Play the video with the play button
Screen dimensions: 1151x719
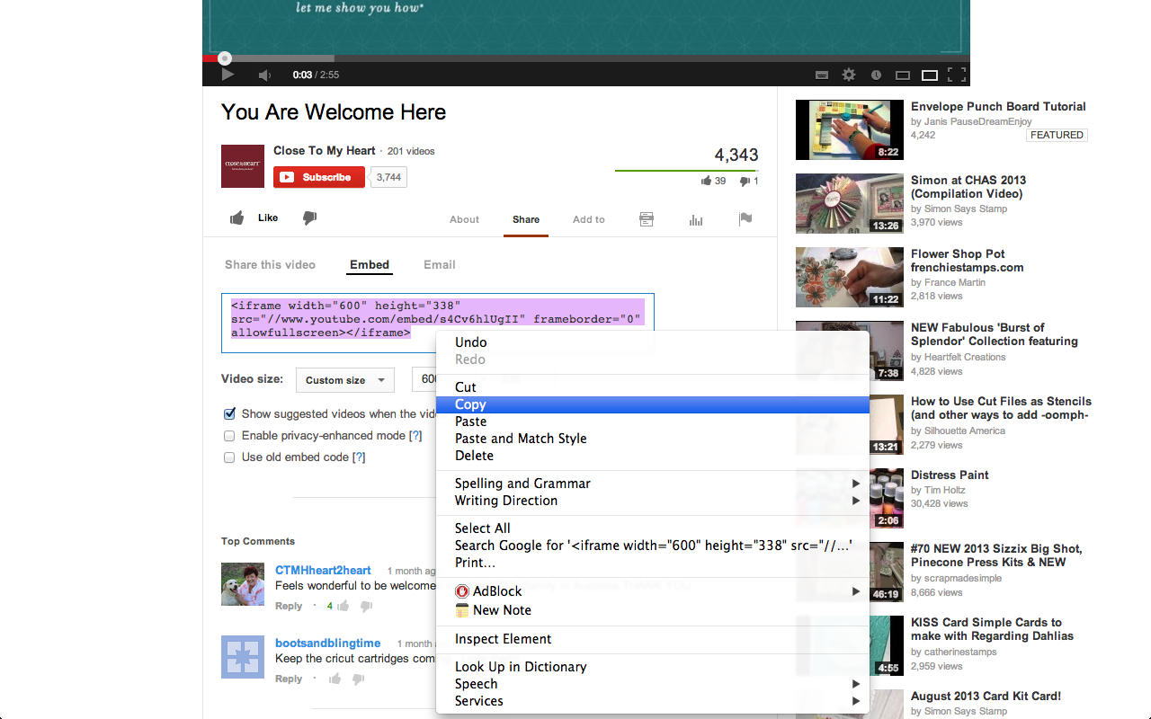click(x=228, y=75)
